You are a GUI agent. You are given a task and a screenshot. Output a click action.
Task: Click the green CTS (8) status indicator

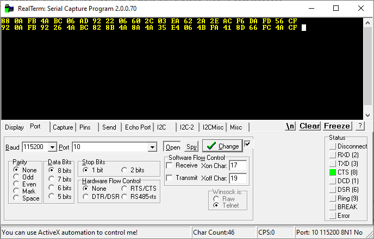click(x=333, y=172)
